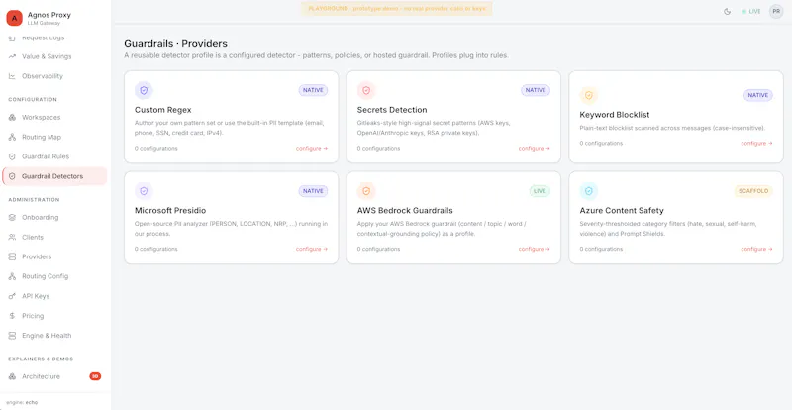792x410 pixels.
Task: Go to Workspaces in sidebar
Action: tap(54, 117)
